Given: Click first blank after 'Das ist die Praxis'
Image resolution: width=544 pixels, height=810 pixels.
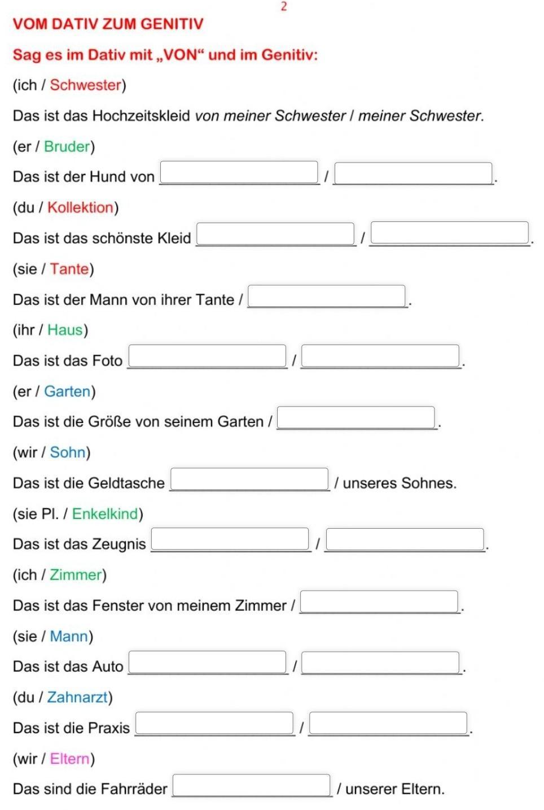Looking at the screenshot, I should coord(214,723).
